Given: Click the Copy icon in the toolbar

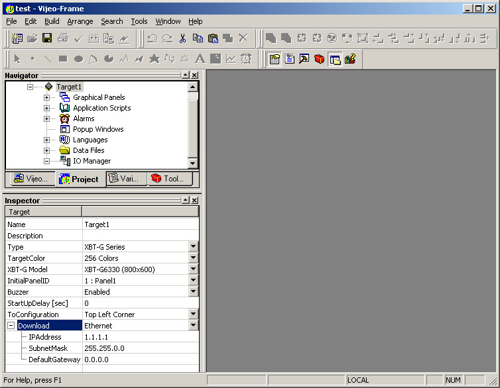Looking at the screenshot, I should (x=198, y=38).
